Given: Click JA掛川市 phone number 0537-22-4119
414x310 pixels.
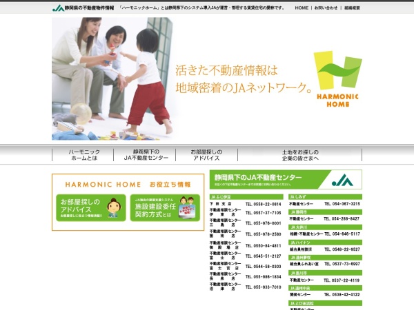Looking at the screenshot, I should tap(342, 280).
